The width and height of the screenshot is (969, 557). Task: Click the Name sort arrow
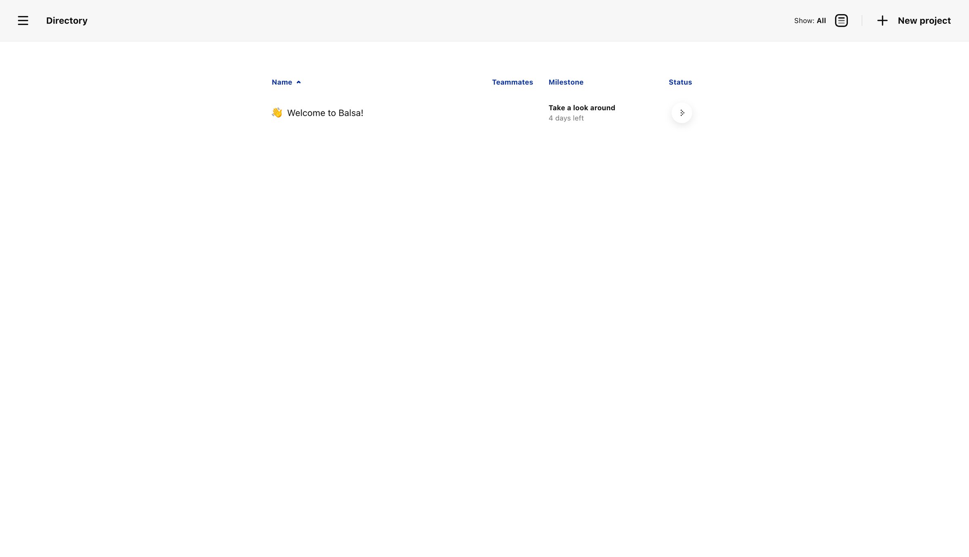coord(299,82)
